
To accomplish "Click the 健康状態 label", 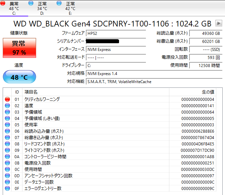I will (19, 33).
